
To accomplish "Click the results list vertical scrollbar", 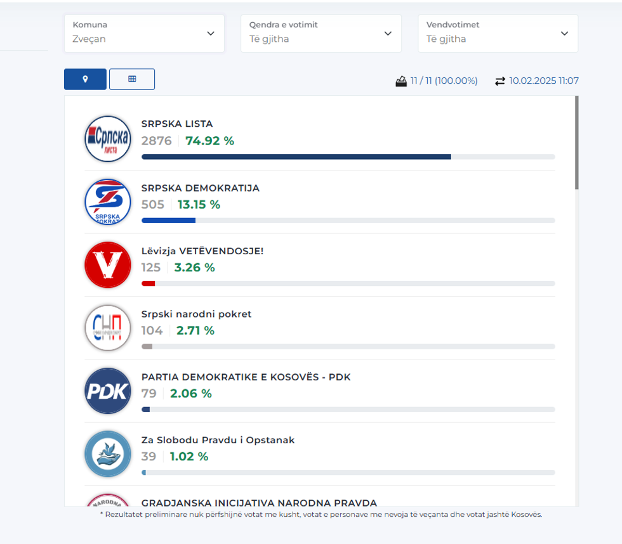I will point(576,143).
